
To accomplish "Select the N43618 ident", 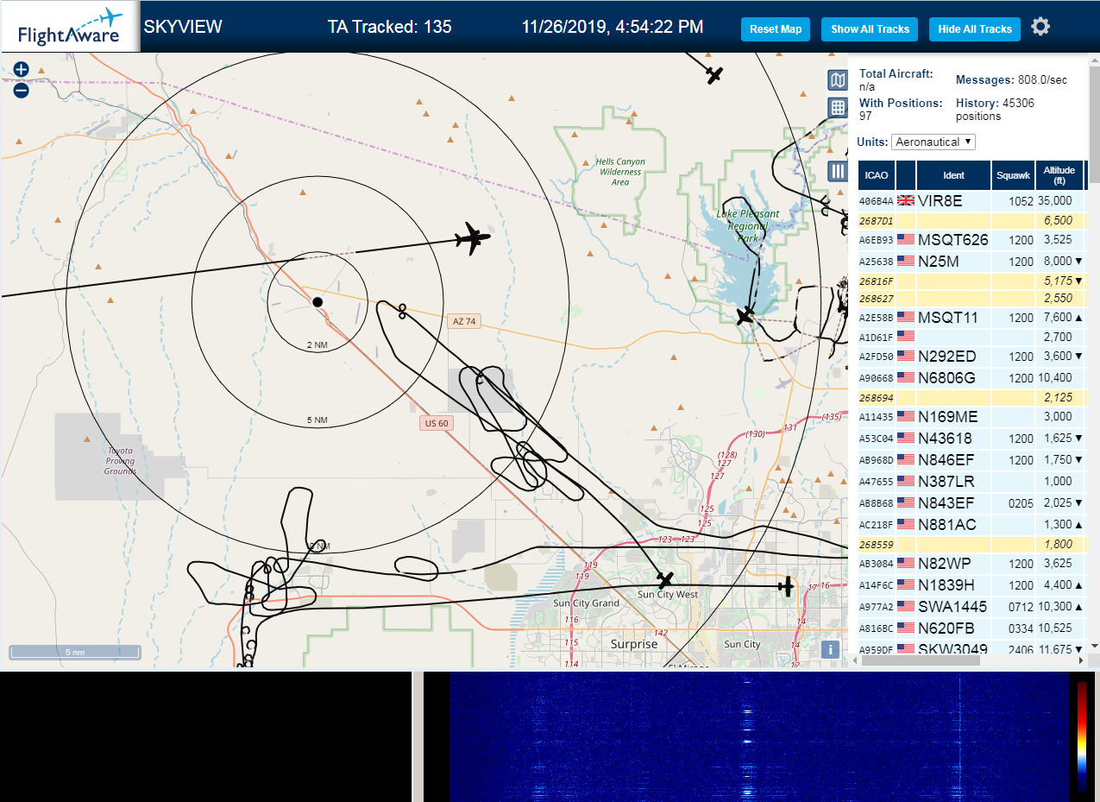I will pos(945,439).
